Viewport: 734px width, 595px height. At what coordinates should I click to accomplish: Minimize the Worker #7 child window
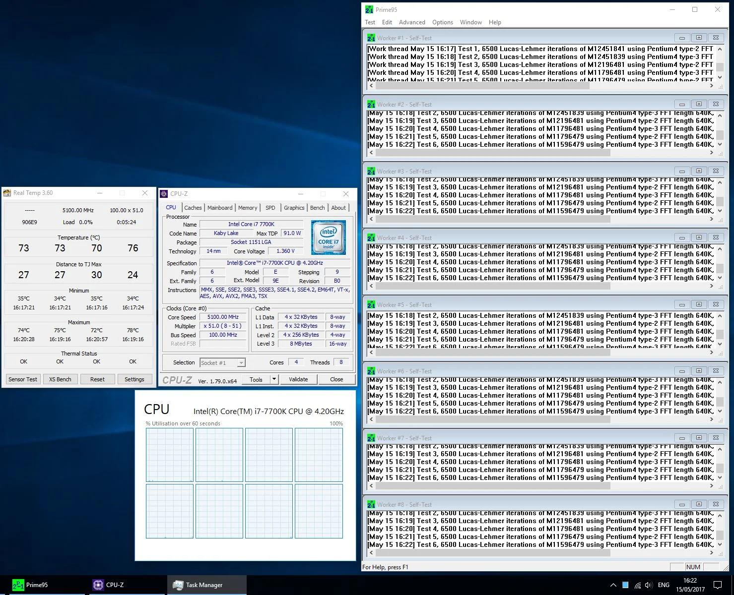coord(682,438)
